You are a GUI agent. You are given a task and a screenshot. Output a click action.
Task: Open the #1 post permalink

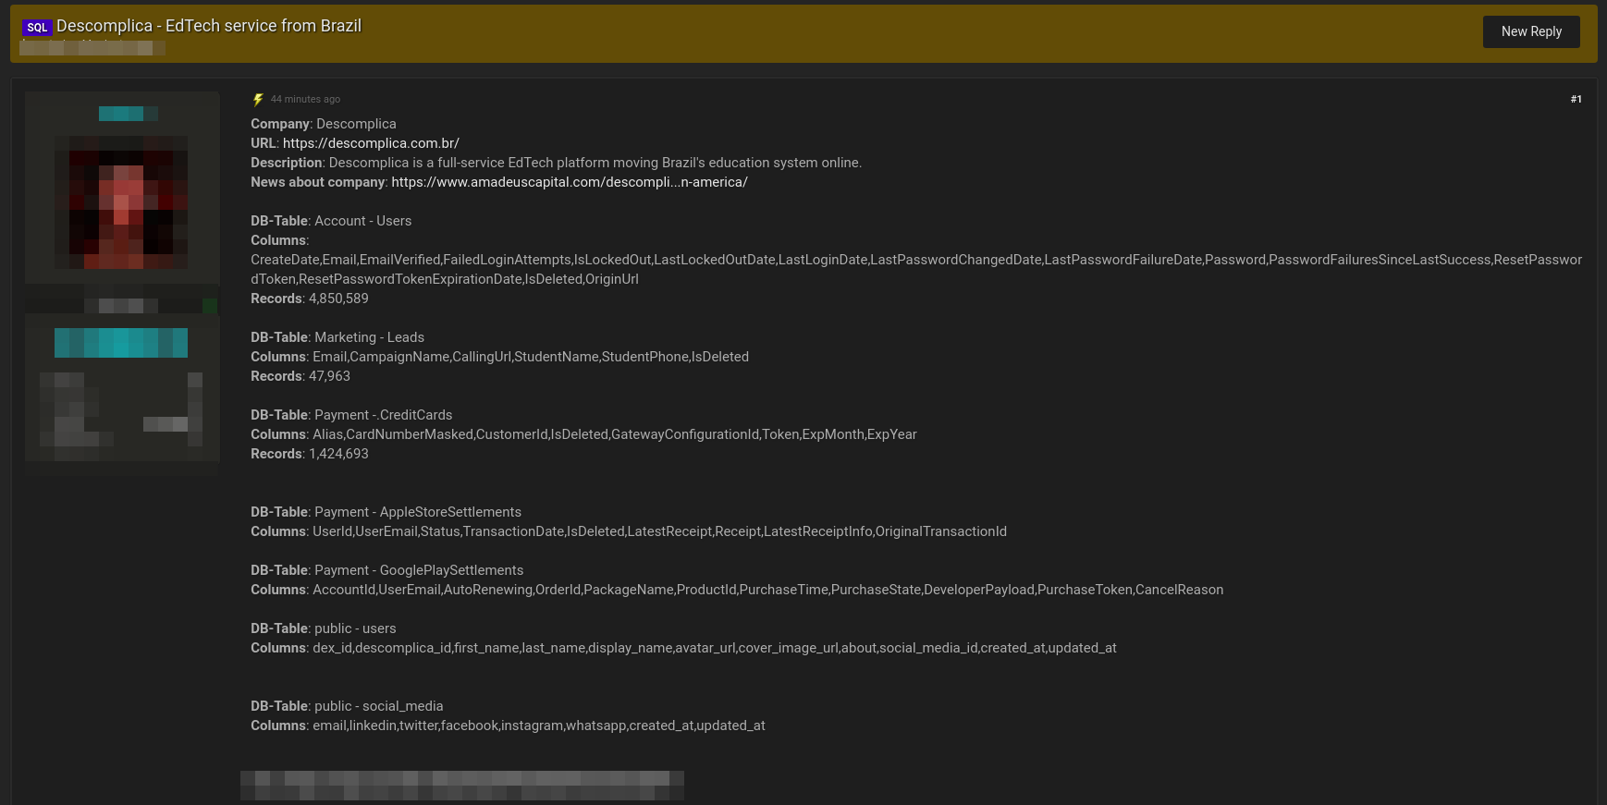[x=1576, y=99]
